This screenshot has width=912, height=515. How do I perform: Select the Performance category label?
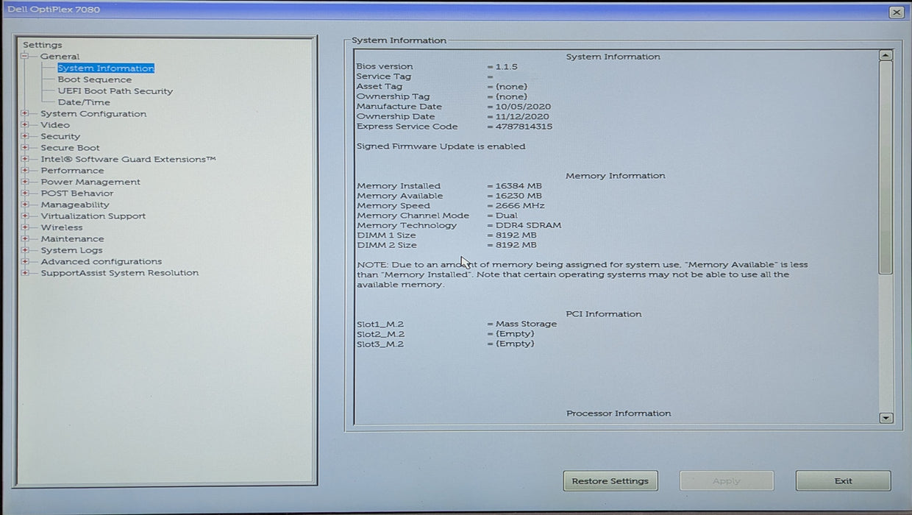(x=72, y=171)
